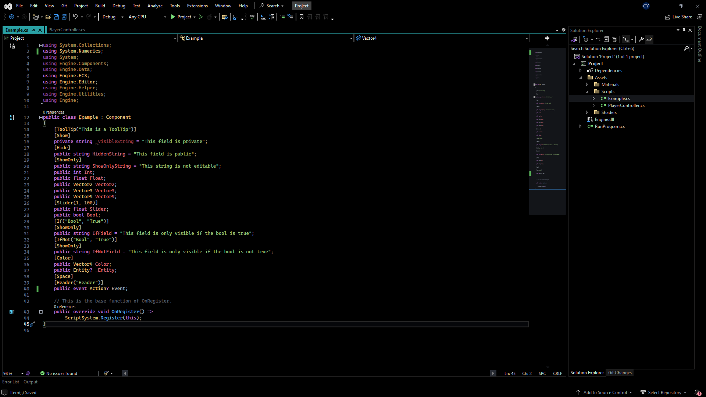Viewport: 706px width, 397px height.
Task: Open the Find in Files icon
Action: (225, 17)
